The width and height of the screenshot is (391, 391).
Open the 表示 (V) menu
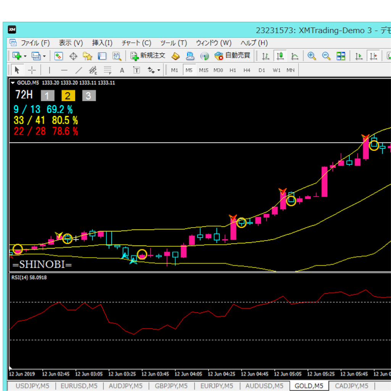(71, 43)
